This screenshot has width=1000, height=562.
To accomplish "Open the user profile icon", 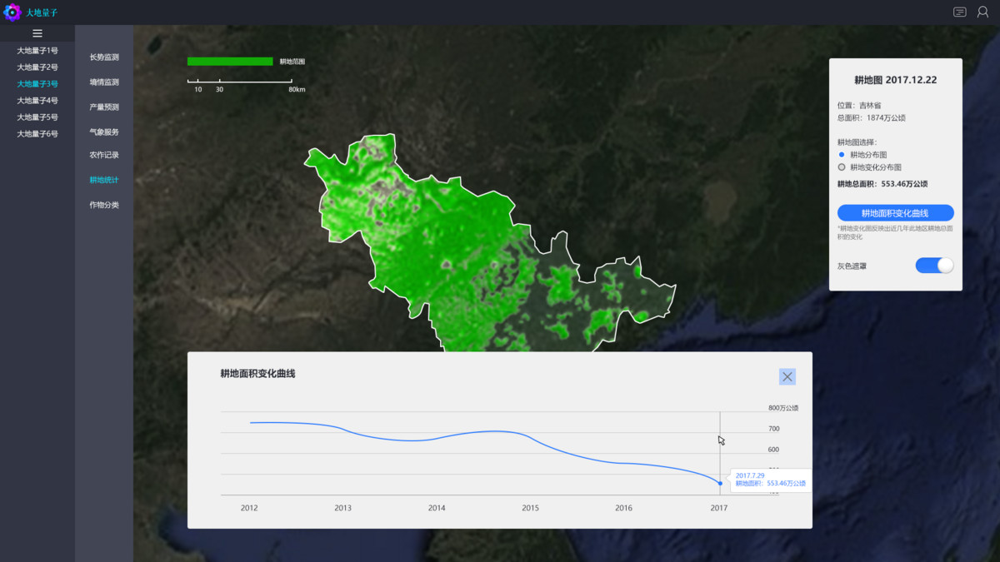I will pyautogui.click(x=982, y=12).
